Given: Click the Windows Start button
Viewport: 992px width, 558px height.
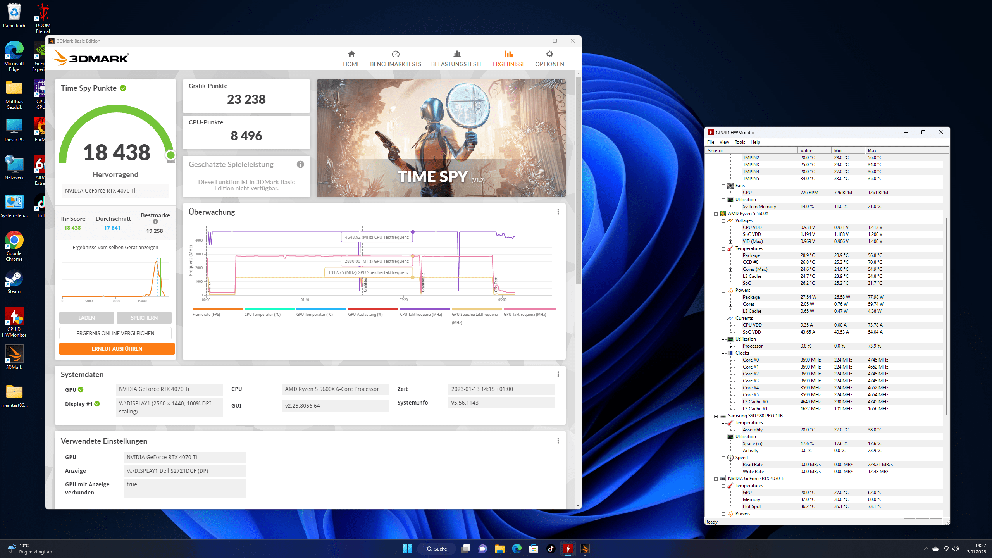Looking at the screenshot, I should tap(407, 549).
